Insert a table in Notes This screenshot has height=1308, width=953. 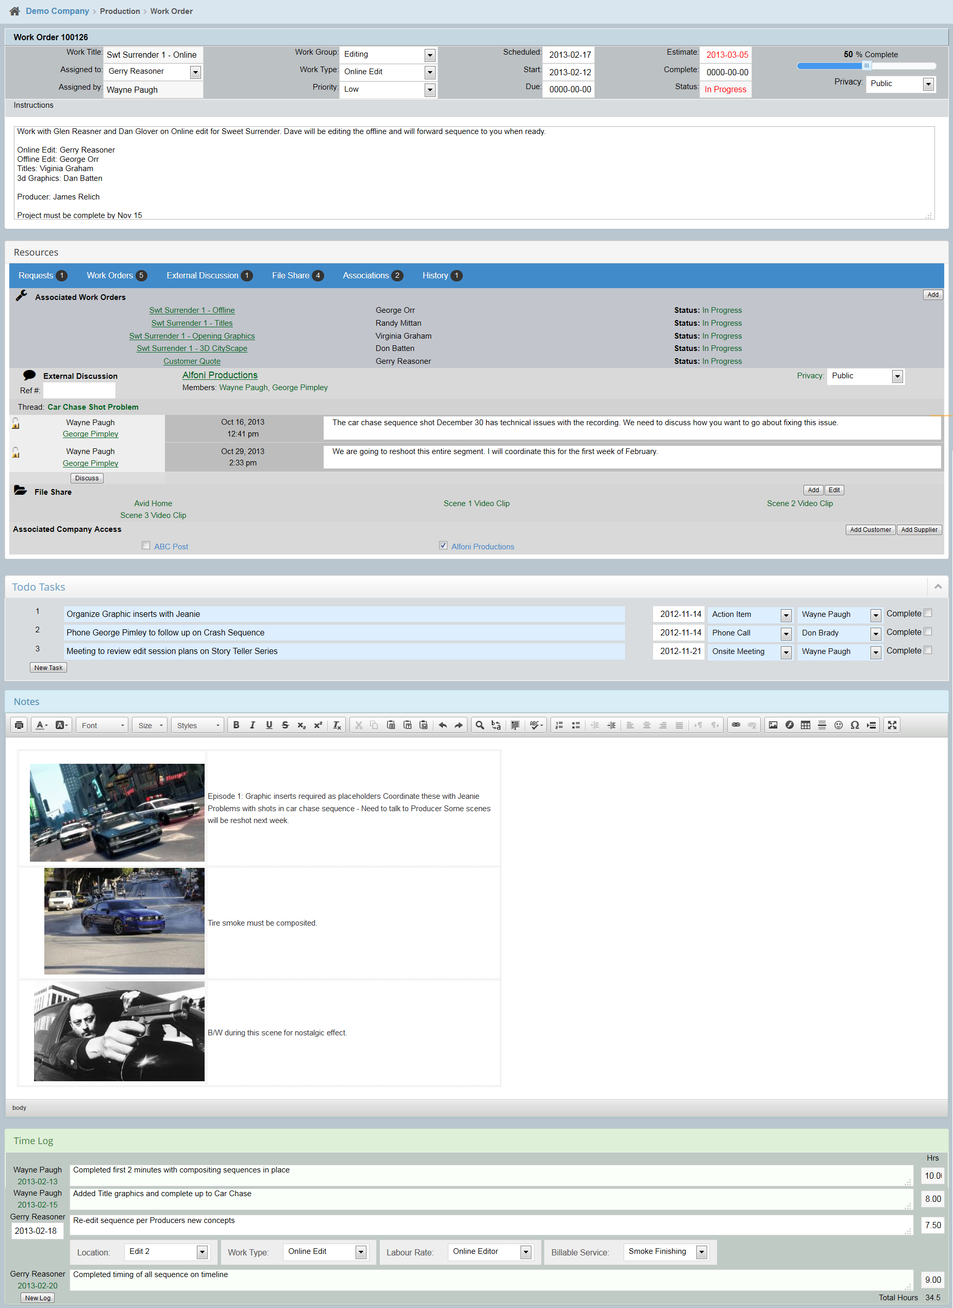805,725
